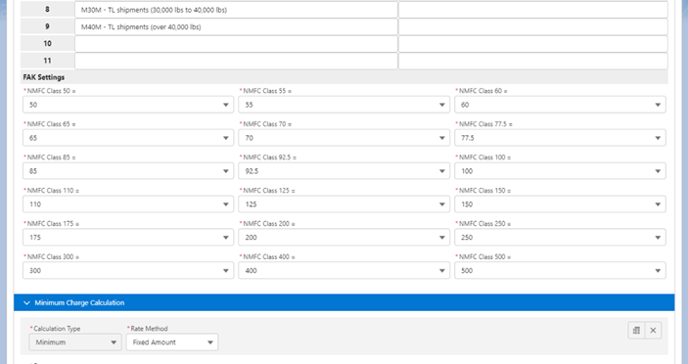Open the NMFC Class 55 dropdown
688x364 pixels.
(x=344, y=105)
